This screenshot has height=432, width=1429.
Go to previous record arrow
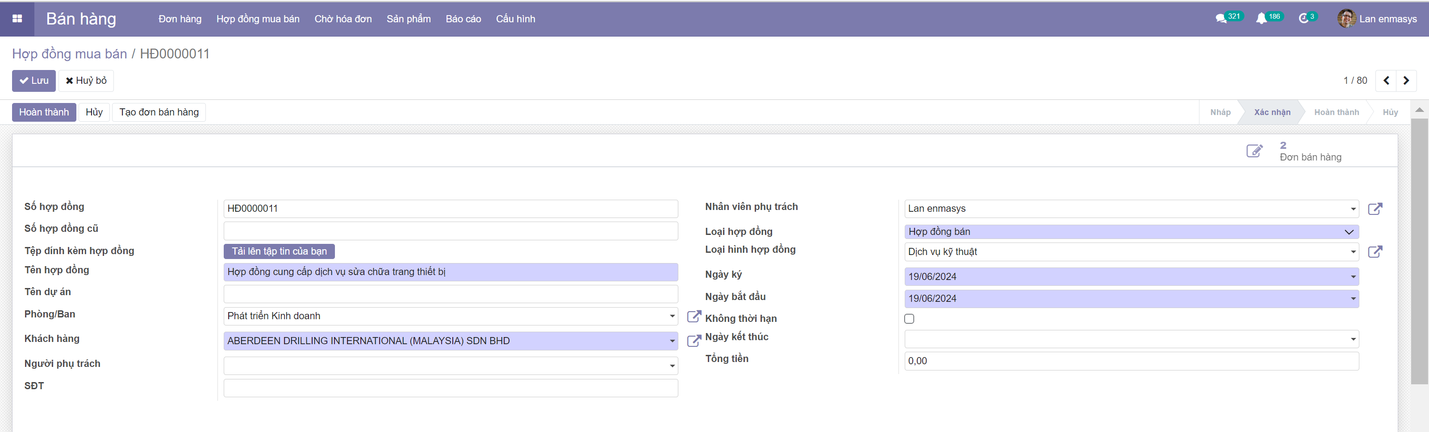point(1386,81)
